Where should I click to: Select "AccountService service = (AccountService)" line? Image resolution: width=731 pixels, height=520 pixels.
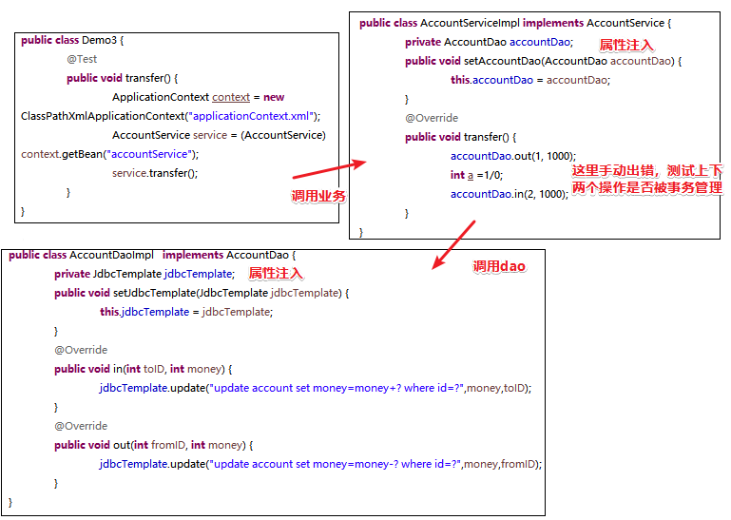[219, 135]
